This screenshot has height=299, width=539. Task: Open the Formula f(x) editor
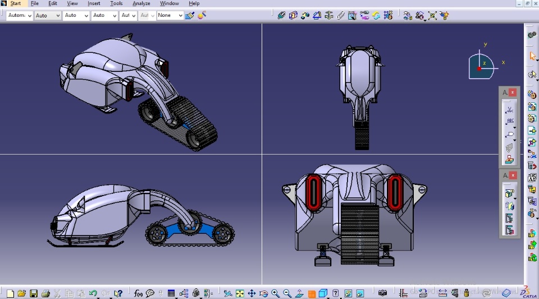(138, 293)
